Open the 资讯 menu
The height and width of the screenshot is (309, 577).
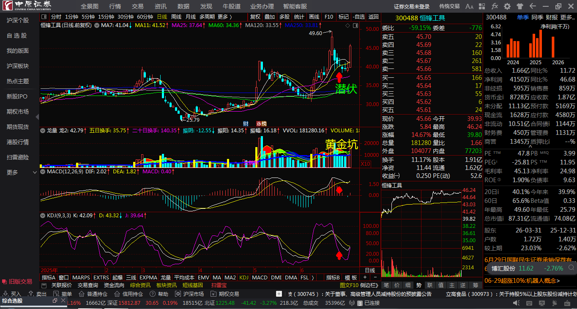tap(161, 6)
